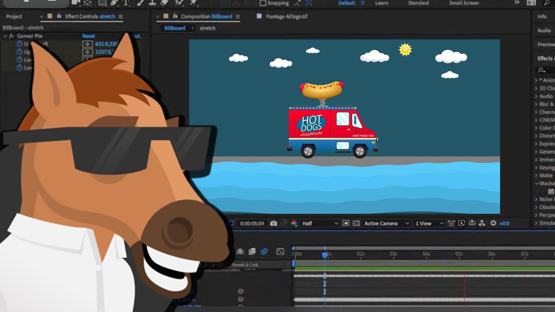The width and height of the screenshot is (555, 312).
Task: Open the Effect Controls panel menu icon
Action: click(121, 16)
